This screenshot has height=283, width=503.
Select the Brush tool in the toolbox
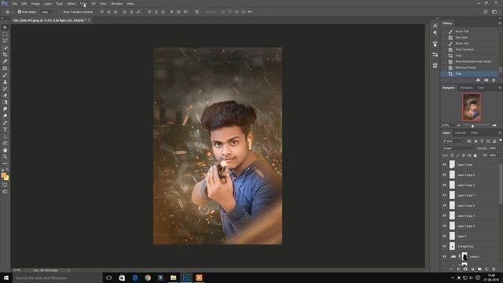[5, 75]
